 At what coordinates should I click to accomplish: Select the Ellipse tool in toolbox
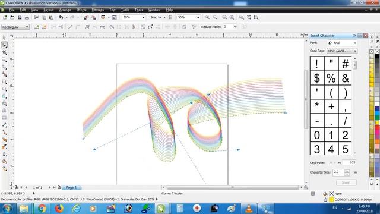pos(4,89)
